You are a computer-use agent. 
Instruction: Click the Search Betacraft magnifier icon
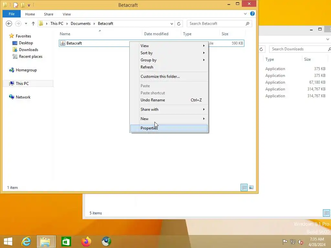(247, 24)
